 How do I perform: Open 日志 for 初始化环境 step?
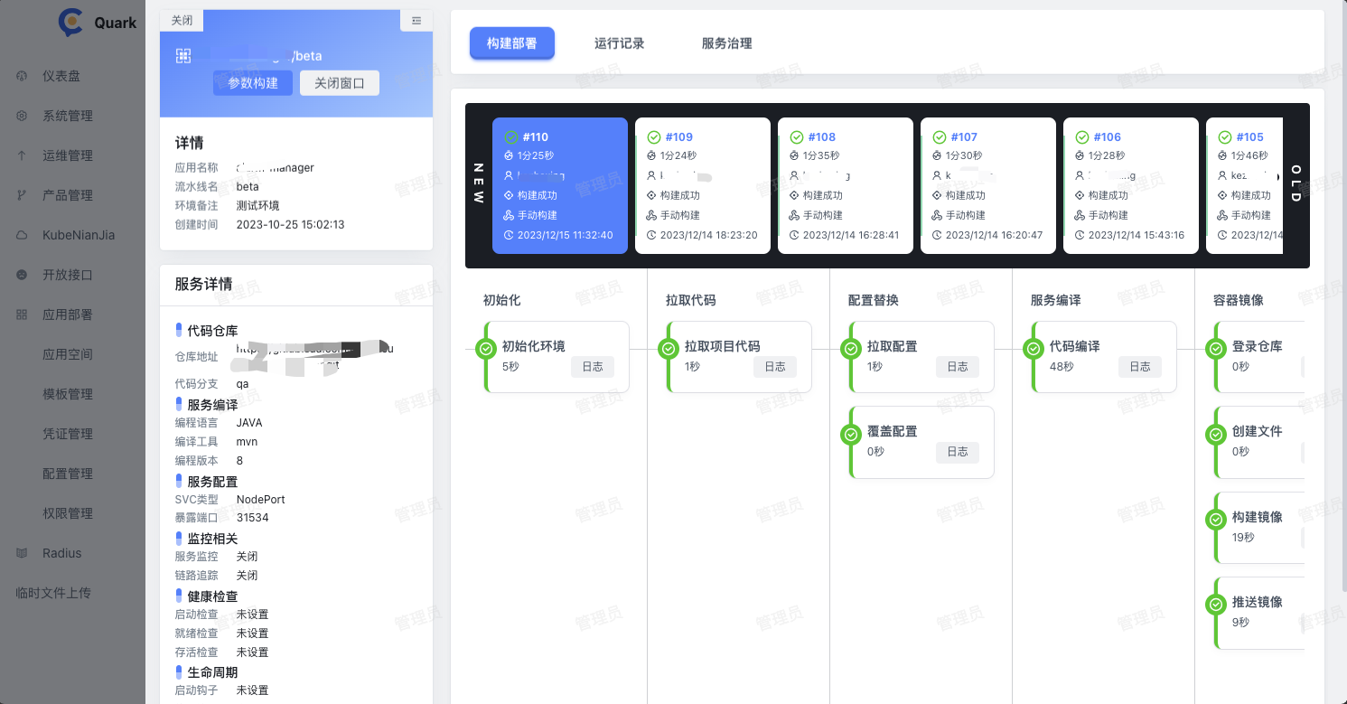pyautogui.click(x=593, y=367)
